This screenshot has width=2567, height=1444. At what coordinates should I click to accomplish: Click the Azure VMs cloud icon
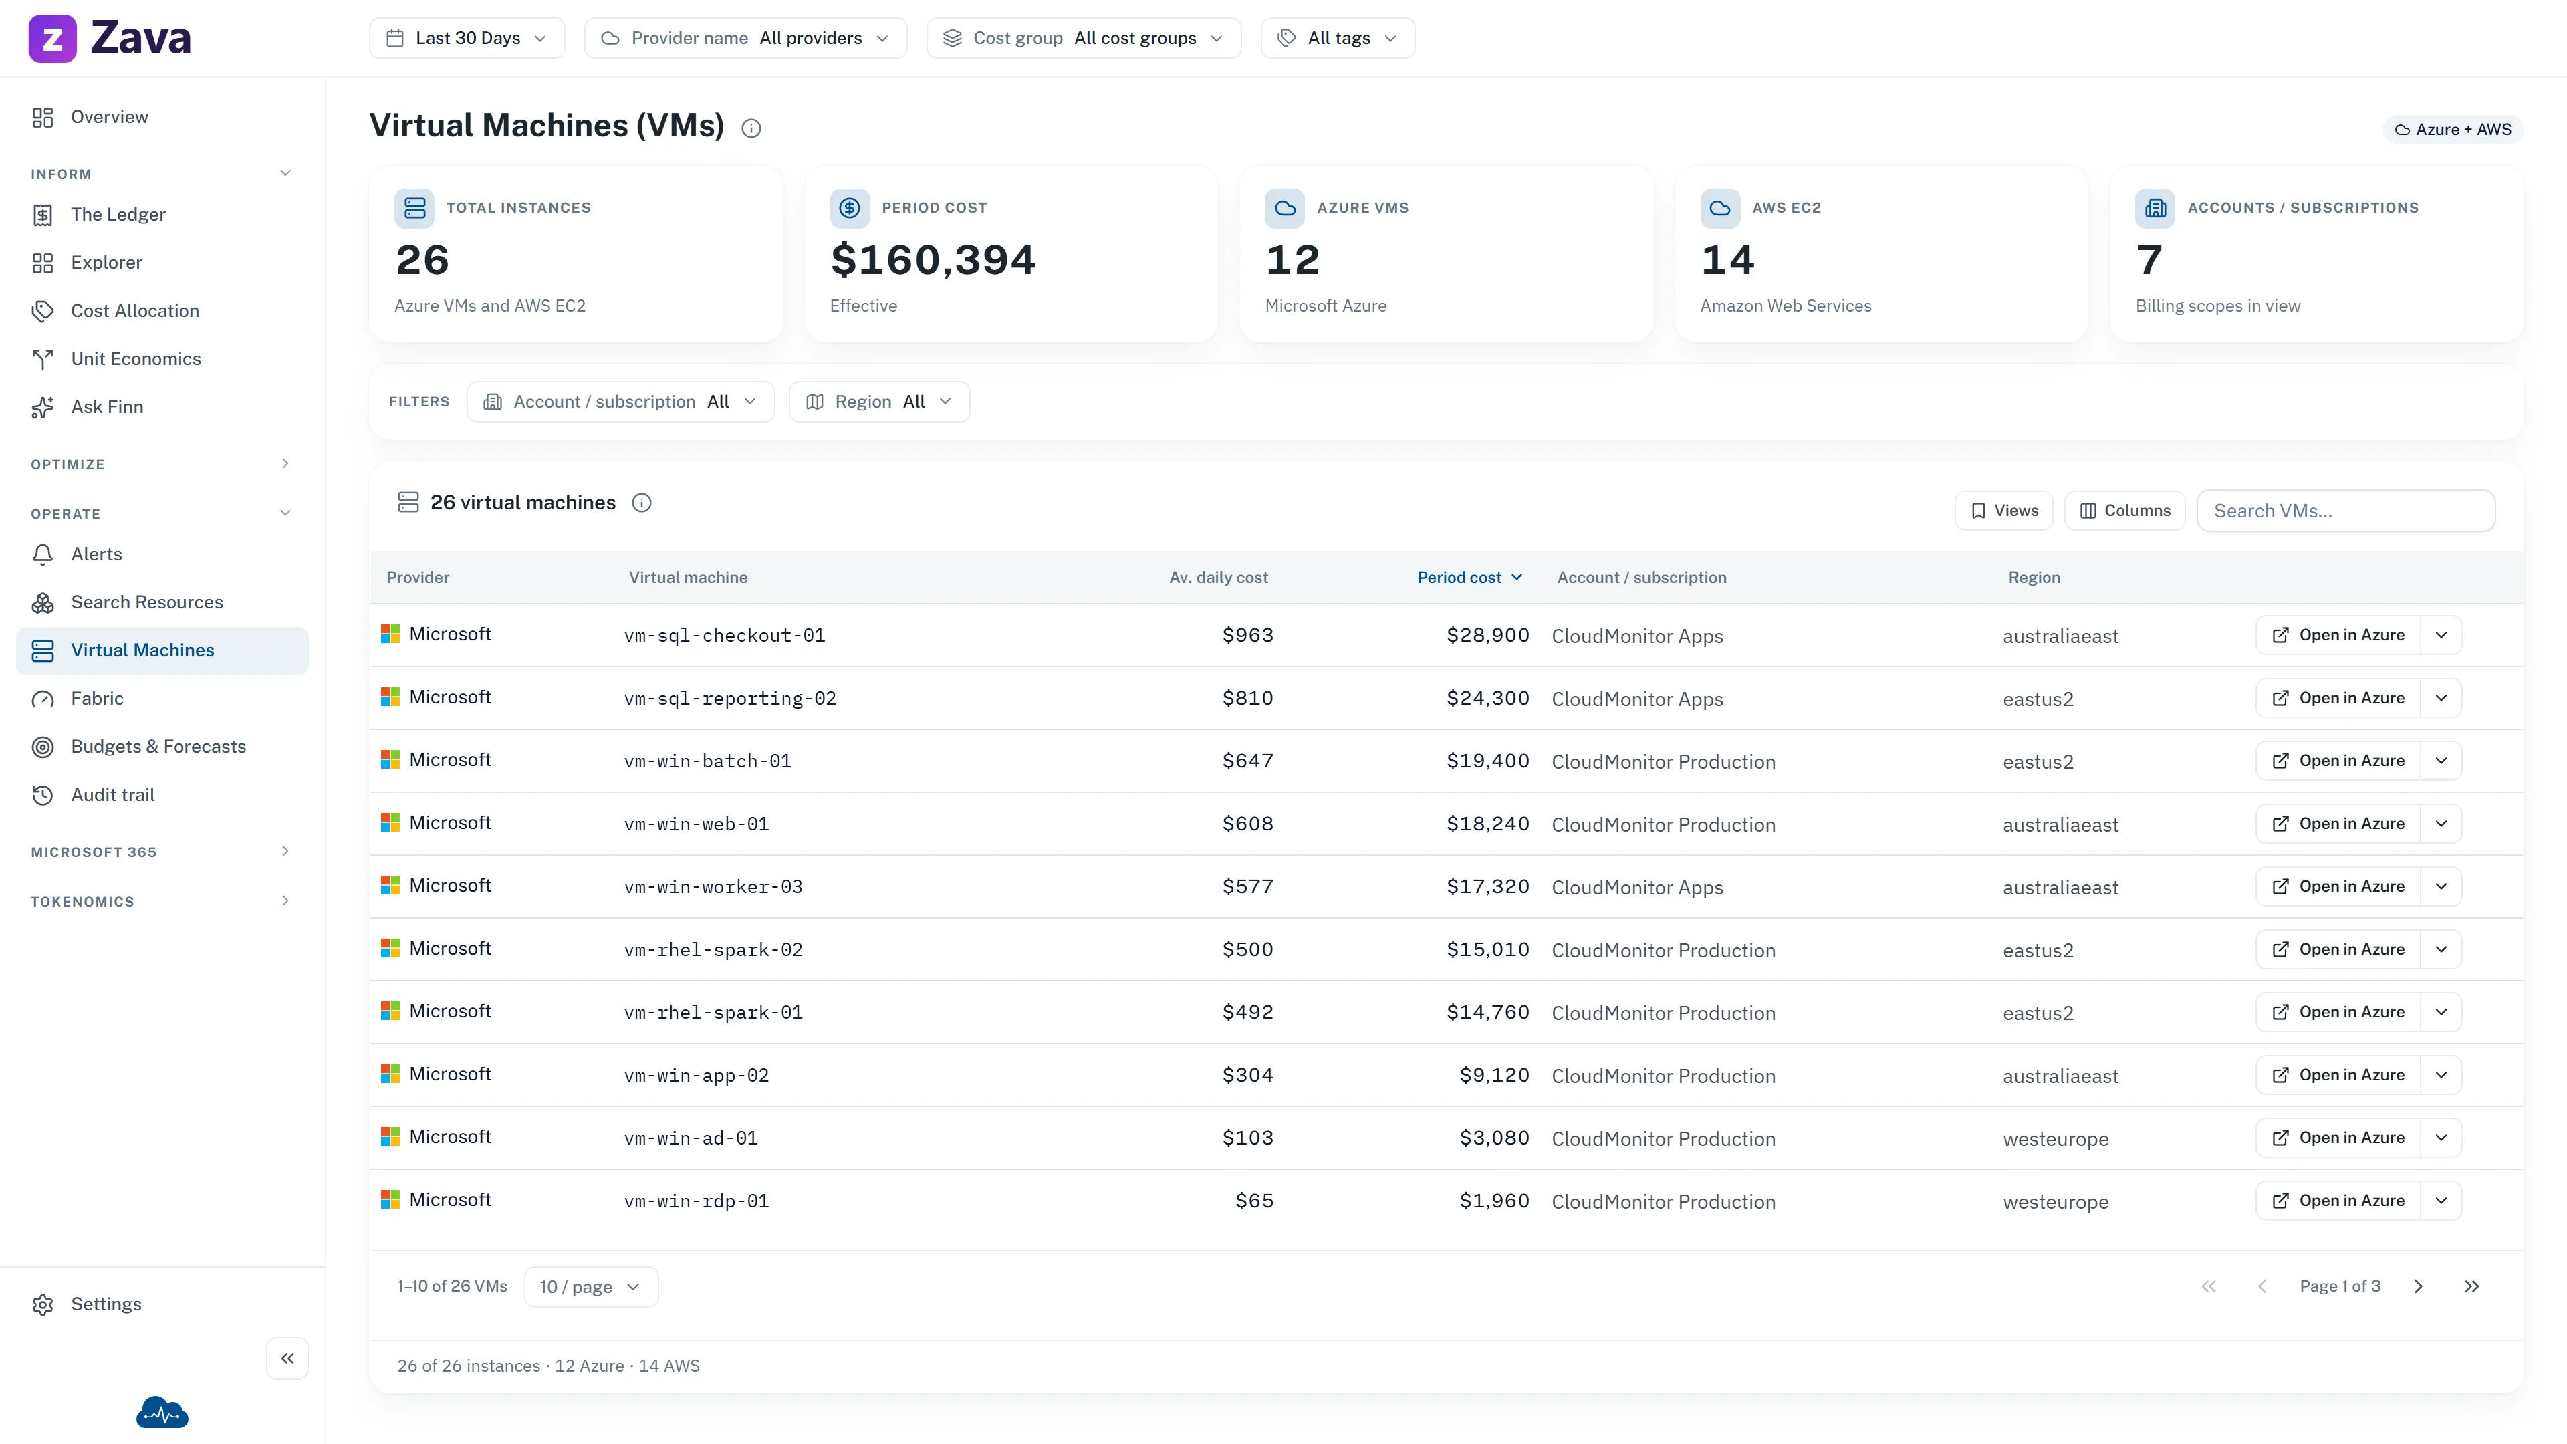1284,209
